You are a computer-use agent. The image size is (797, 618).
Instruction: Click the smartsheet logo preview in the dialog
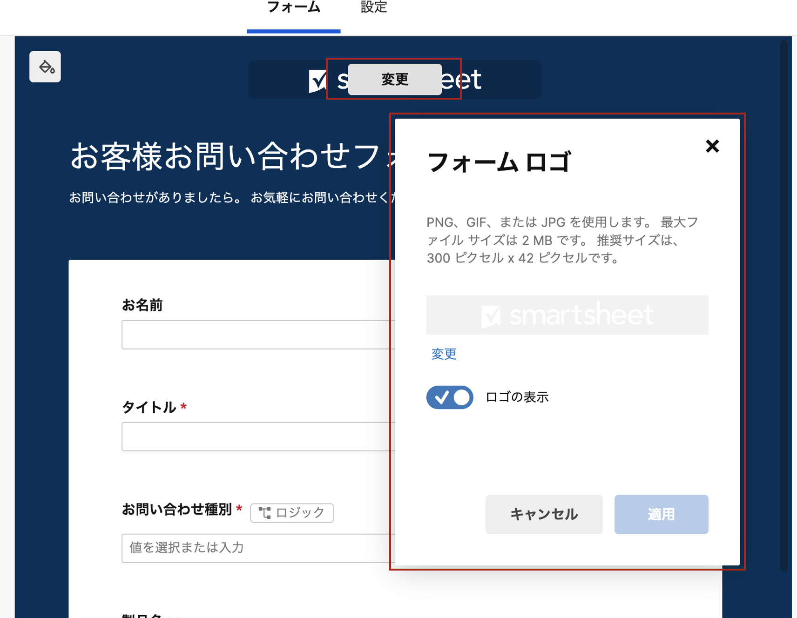[567, 315]
